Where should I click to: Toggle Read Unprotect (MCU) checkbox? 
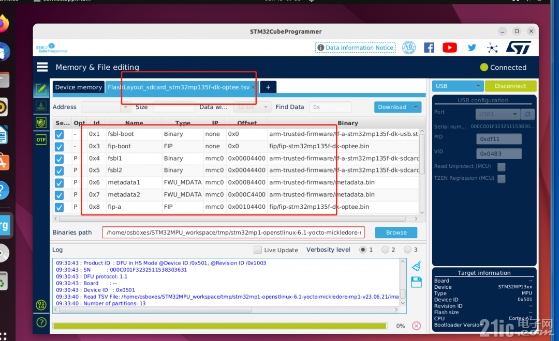(x=501, y=166)
